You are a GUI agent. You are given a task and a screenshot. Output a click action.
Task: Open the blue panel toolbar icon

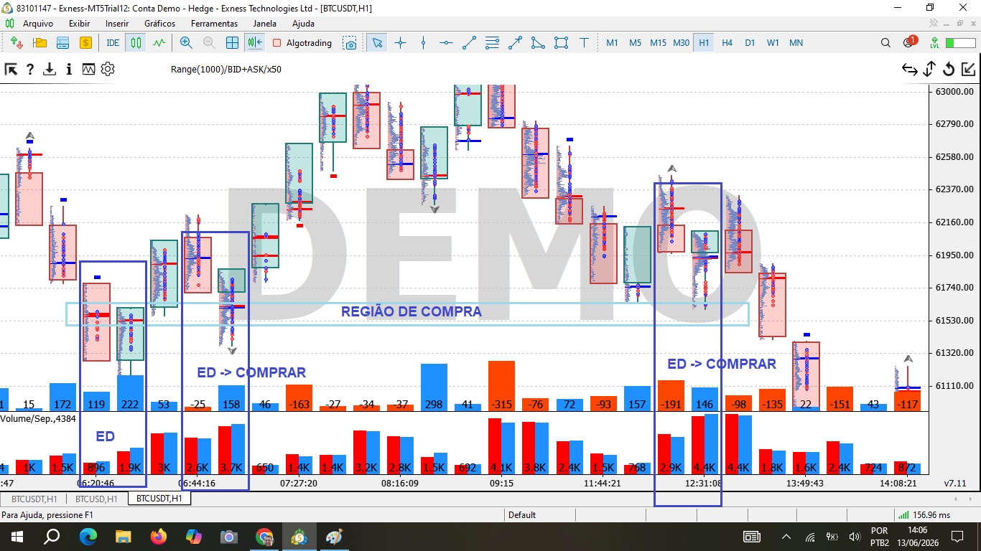(x=63, y=42)
